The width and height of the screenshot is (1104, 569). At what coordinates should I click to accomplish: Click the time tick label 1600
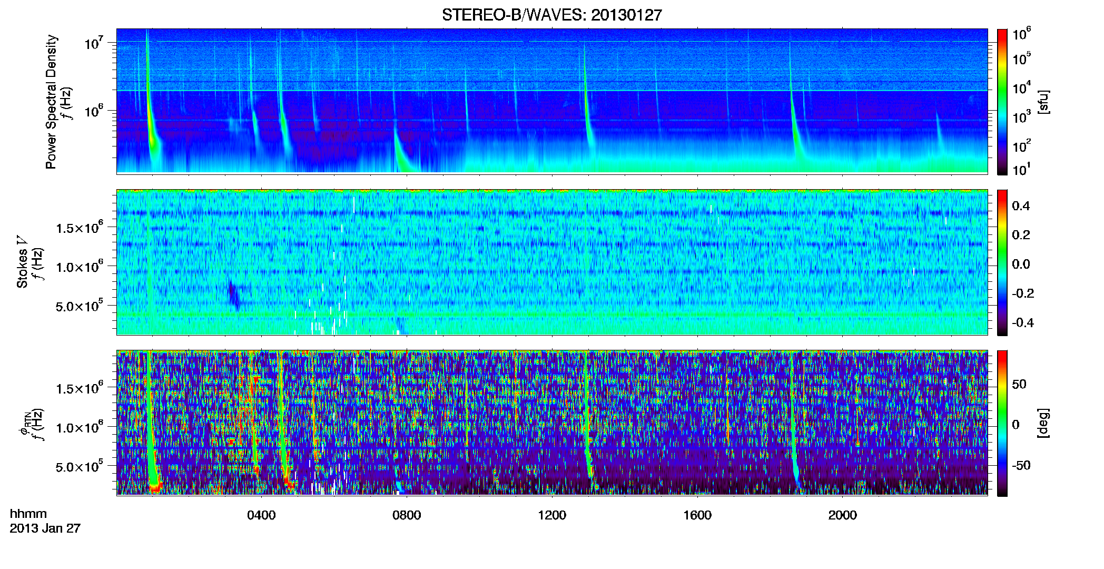697,515
